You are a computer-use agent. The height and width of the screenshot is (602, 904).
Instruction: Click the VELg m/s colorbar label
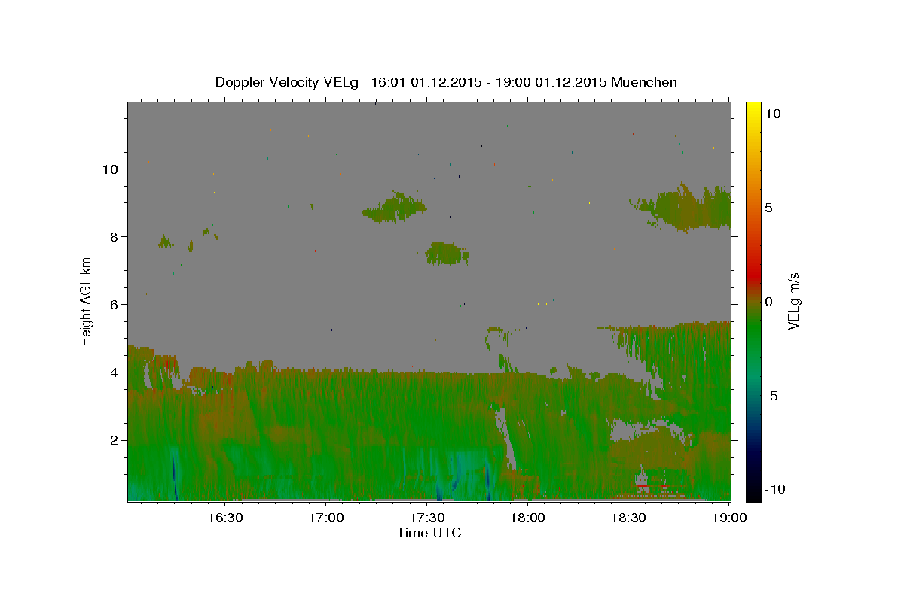(x=793, y=301)
